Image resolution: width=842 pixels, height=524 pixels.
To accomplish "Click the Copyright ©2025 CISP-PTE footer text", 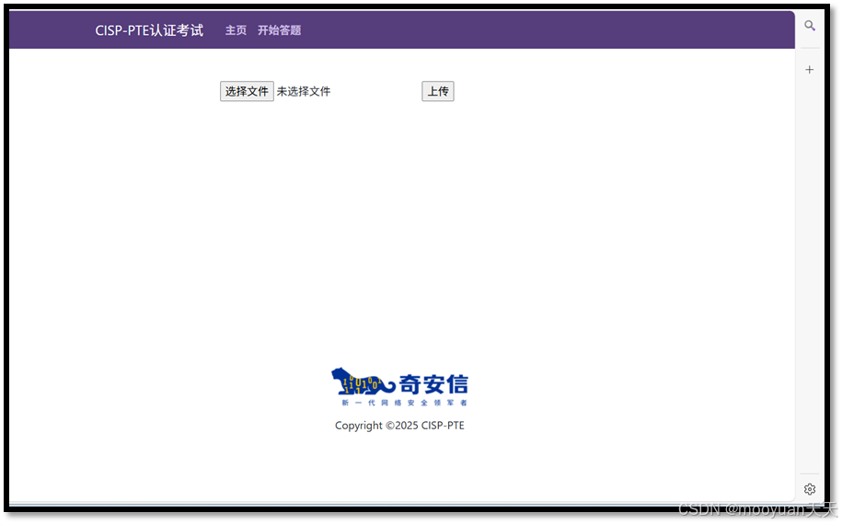I will point(399,426).
